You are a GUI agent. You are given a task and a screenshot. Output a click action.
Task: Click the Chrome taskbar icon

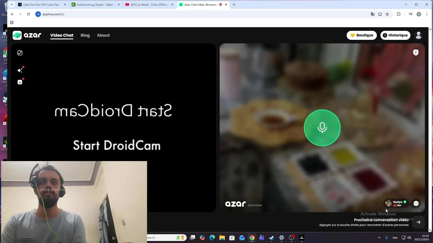(x=252, y=238)
